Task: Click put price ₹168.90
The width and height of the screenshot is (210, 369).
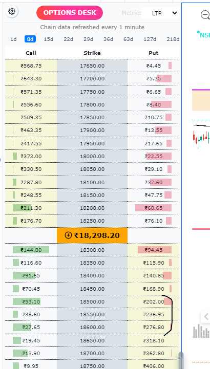Action: [154, 289]
